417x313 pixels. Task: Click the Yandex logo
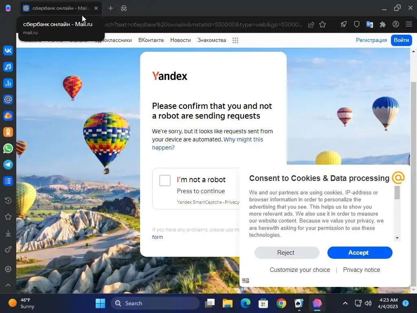[x=170, y=76]
